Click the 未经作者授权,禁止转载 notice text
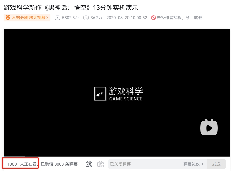Viewport: 231px width, 171px height. coord(179,18)
